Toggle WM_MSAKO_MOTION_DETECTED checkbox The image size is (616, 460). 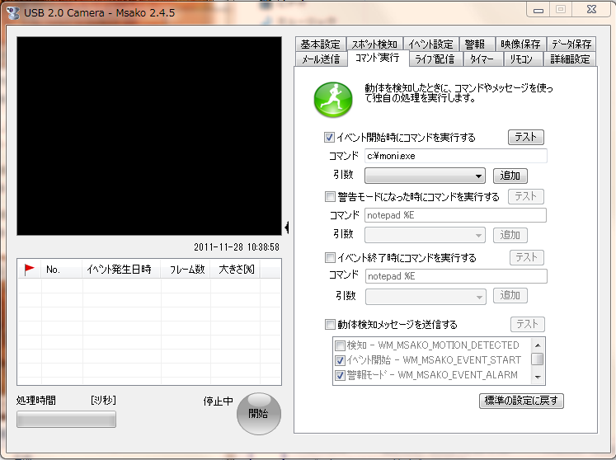click(340, 345)
